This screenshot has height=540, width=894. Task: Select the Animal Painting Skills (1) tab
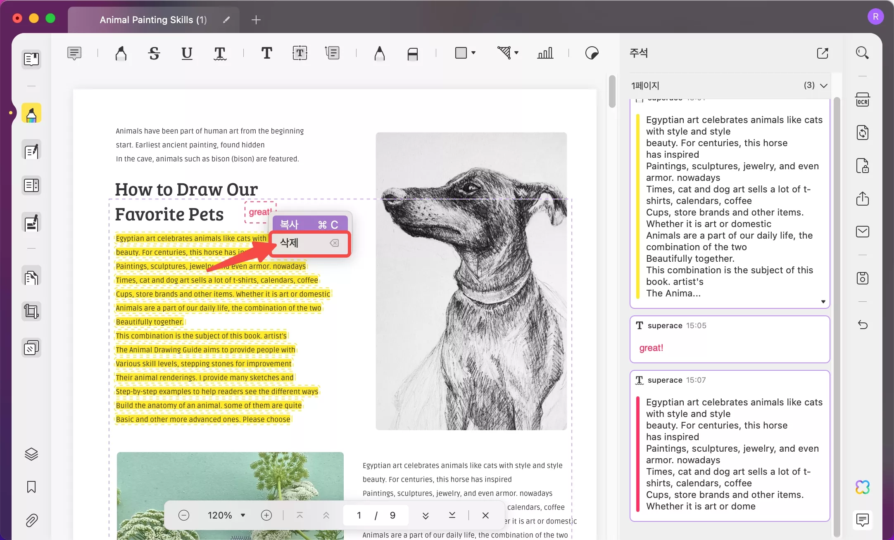pos(153,20)
